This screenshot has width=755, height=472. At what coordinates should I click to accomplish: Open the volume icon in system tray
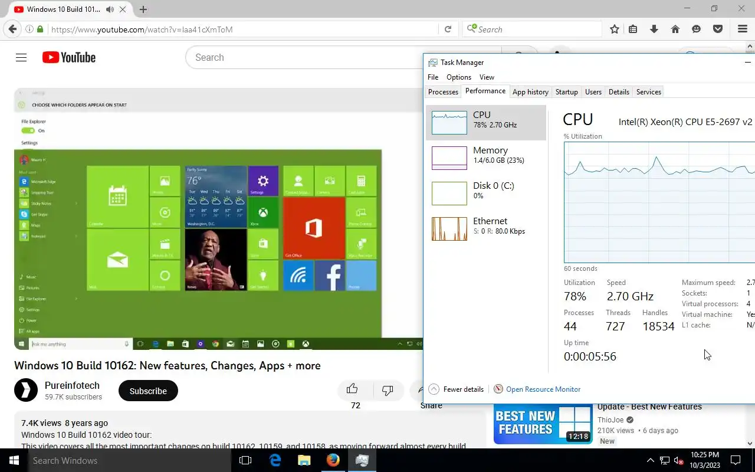(x=678, y=460)
